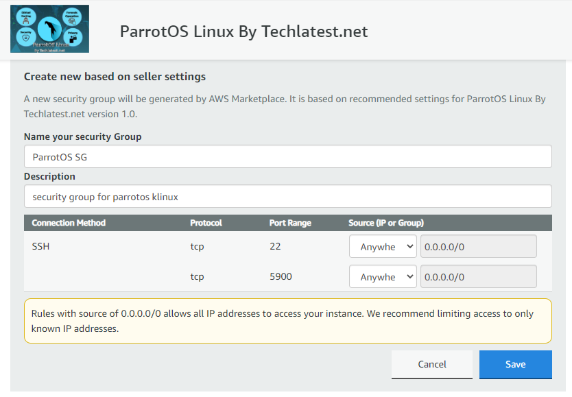Cancel the security group creation
572x397 pixels.
tap(432, 364)
